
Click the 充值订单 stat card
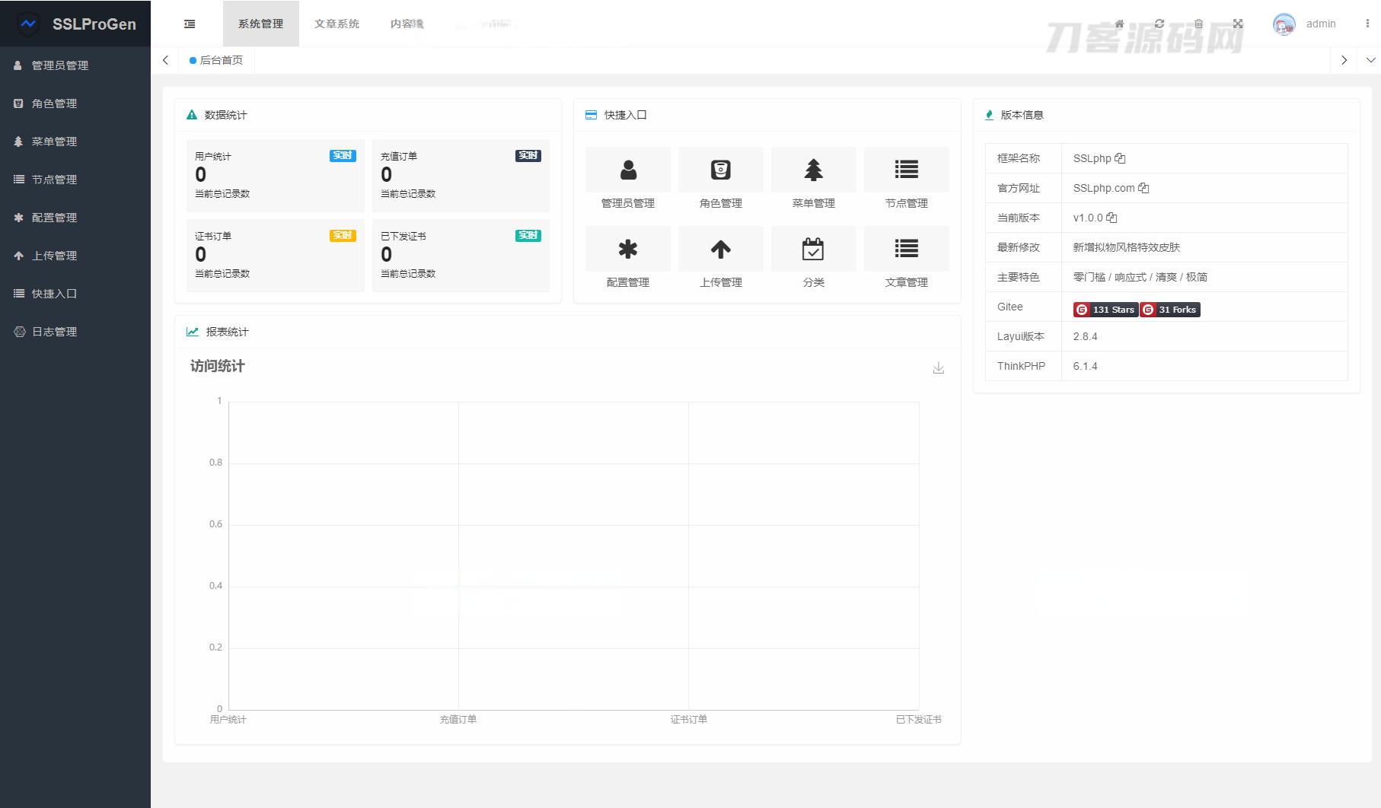(x=461, y=175)
